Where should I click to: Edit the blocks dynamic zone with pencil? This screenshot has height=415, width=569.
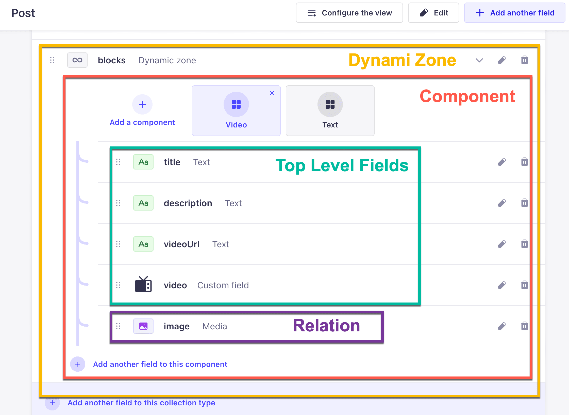click(x=502, y=60)
